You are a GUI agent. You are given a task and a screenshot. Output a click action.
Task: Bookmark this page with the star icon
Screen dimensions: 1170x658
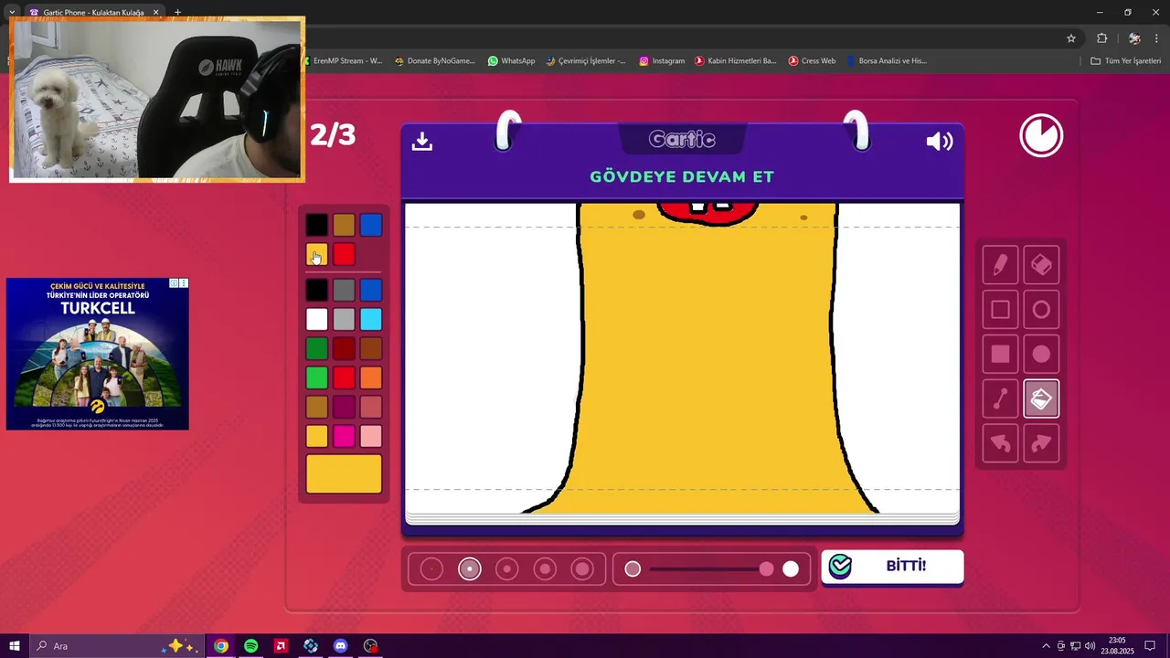[x=1071, y=38]
